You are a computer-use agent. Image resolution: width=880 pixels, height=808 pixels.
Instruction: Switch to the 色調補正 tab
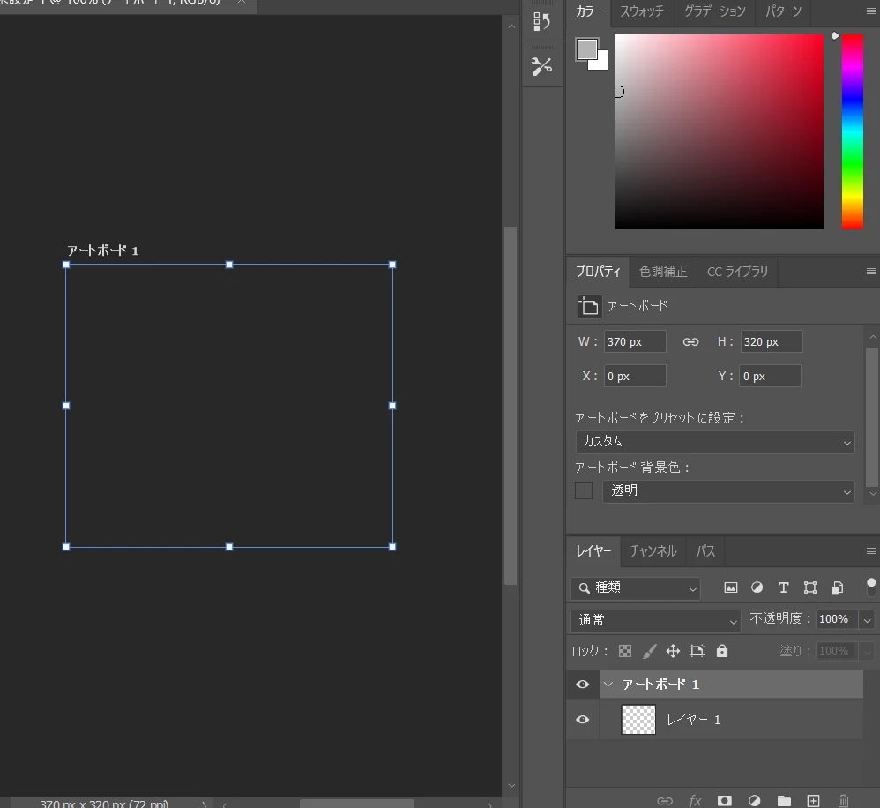point(663,272)
